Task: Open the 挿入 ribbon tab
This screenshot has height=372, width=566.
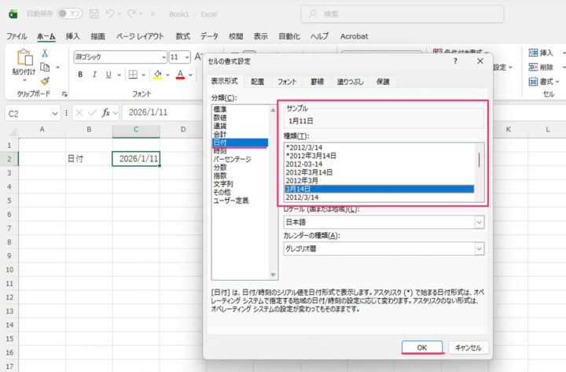Action: tap(73, 36)
